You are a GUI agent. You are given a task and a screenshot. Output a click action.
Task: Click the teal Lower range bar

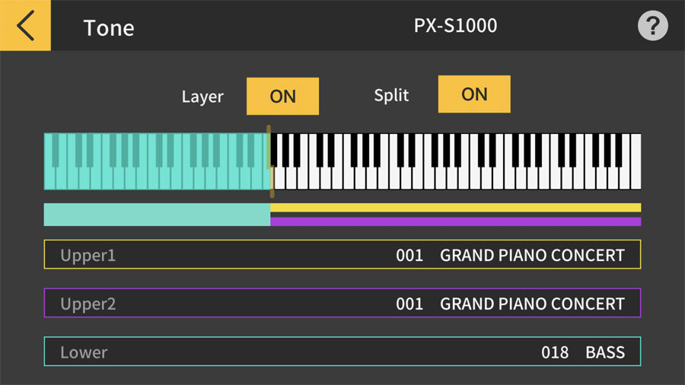156,215
